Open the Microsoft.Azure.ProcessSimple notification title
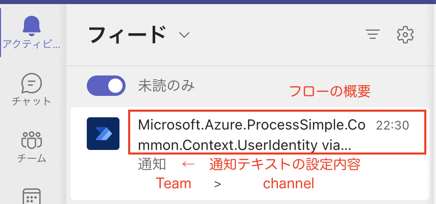The width and height of the screenshot is (436, 204). click(x=251, y=135)
